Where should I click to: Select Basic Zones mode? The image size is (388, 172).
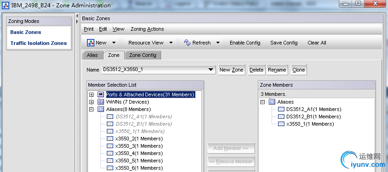[26, 32]
